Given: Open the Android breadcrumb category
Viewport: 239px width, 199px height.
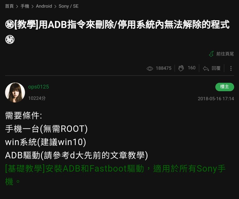Looking at the screenshot, I should [x=44, y=6].
